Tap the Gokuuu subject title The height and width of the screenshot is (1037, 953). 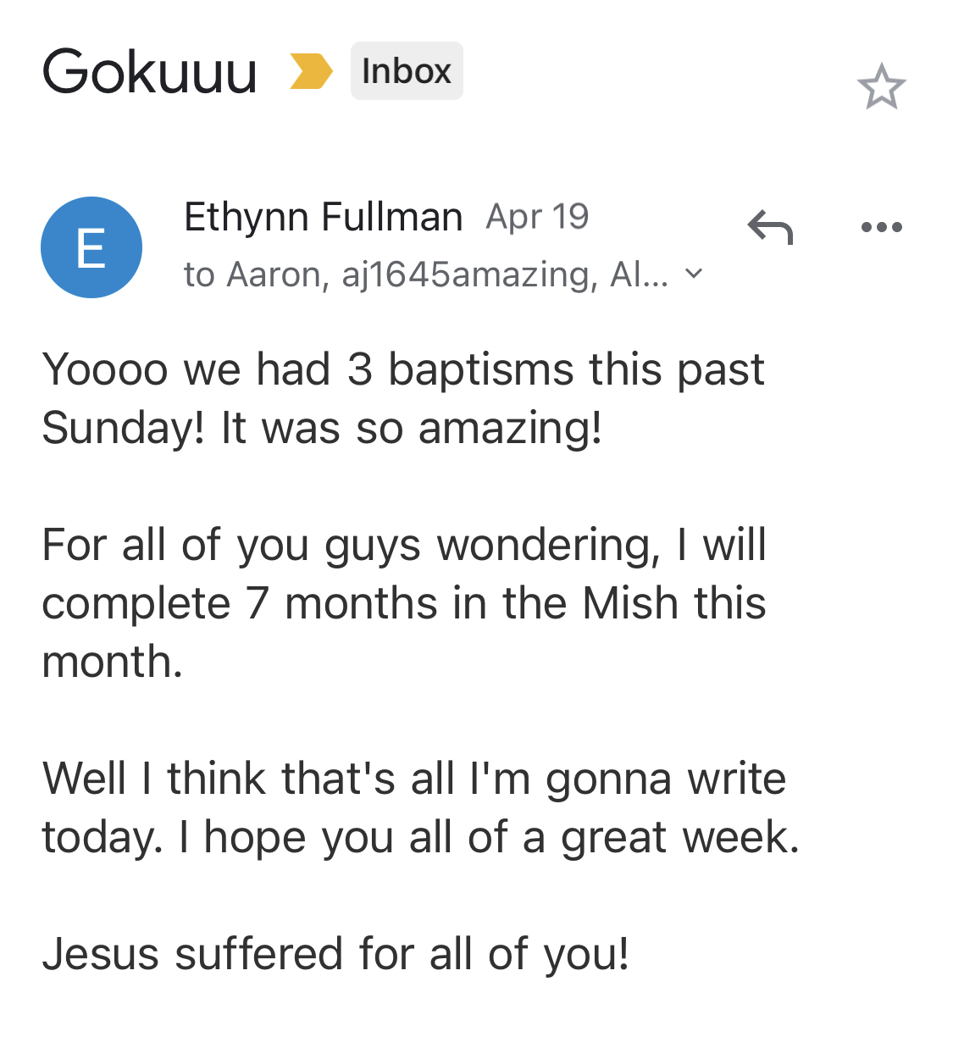[x=150, y=71]
